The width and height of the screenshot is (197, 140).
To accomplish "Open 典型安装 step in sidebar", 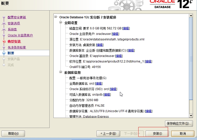I will coord(14,41).
